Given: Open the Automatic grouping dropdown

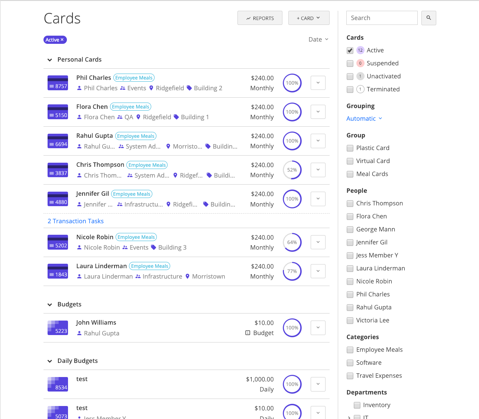Looking at the screenshot, I should pos(364,118).
